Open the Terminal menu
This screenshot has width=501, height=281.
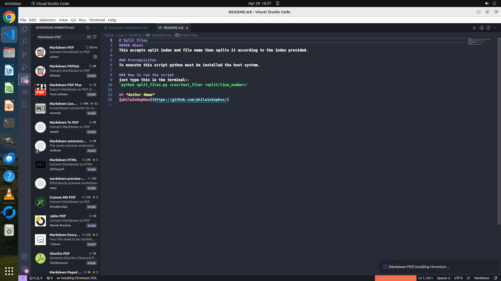pos(97,20)
